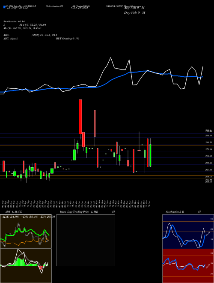214x283 pixels.
Task: Select the '12 Day = 264.52' SMA label
Action: pyautogui.click(x=17, y=8)
